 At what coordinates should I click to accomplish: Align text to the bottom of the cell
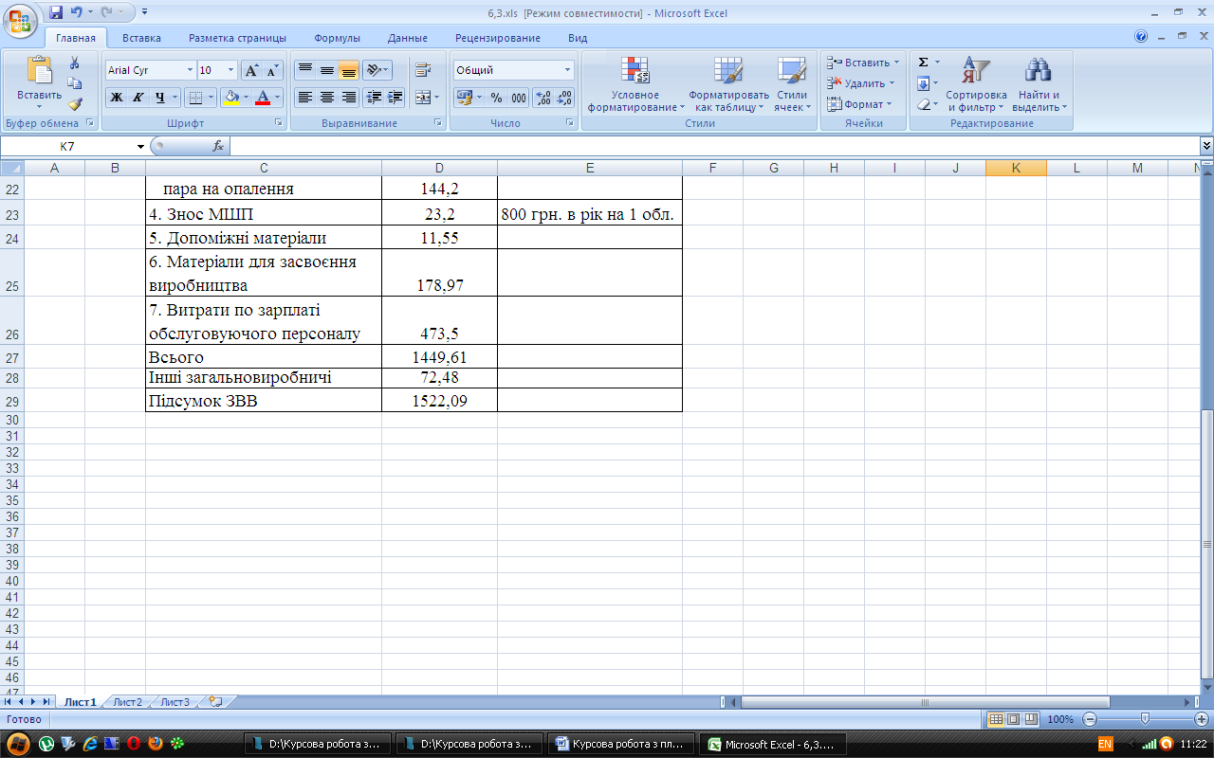click(348, 70)
